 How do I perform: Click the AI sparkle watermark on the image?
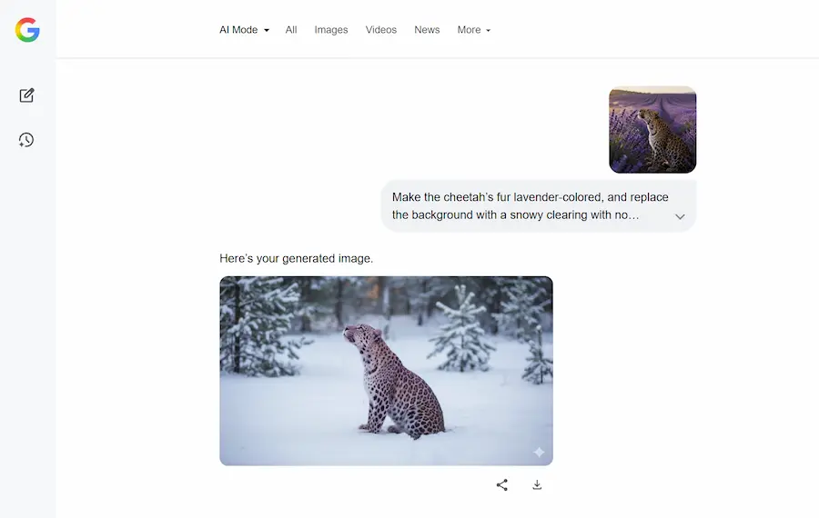(539, 452)
